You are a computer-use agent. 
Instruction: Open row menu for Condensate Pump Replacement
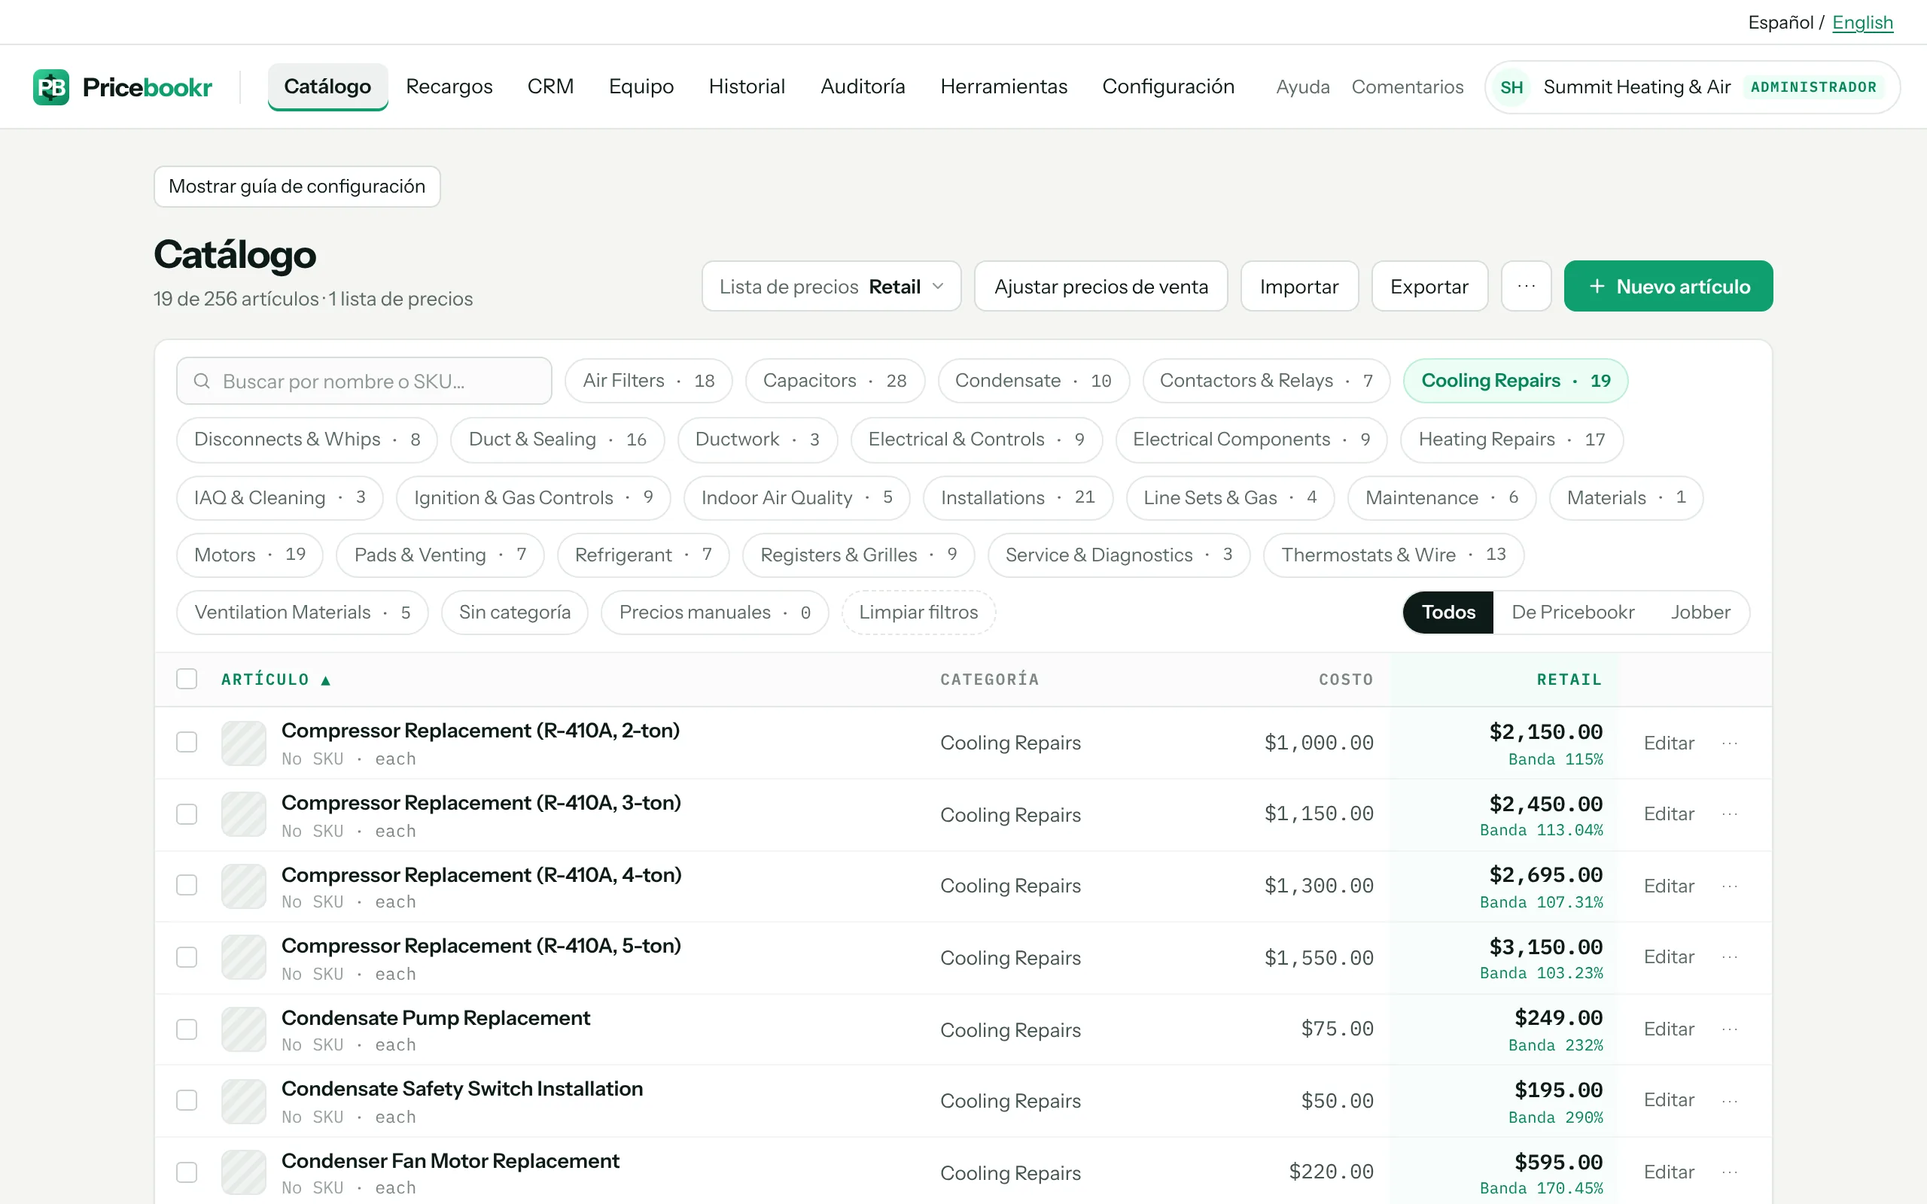[x=1730, y=1029]
